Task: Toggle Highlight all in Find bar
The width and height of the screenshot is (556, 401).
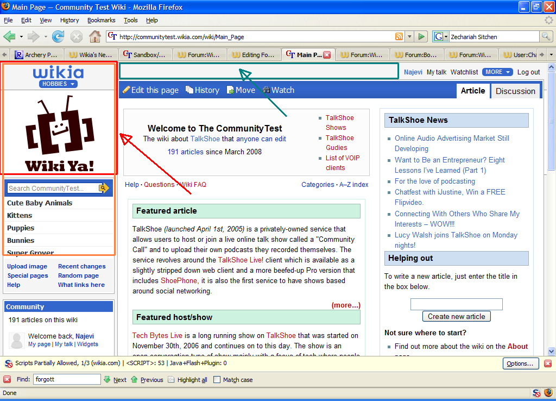Action: click(187, 380)
